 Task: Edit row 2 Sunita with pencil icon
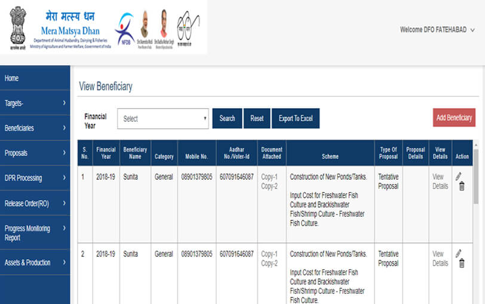pyautogui.click(x=458, y=253)
